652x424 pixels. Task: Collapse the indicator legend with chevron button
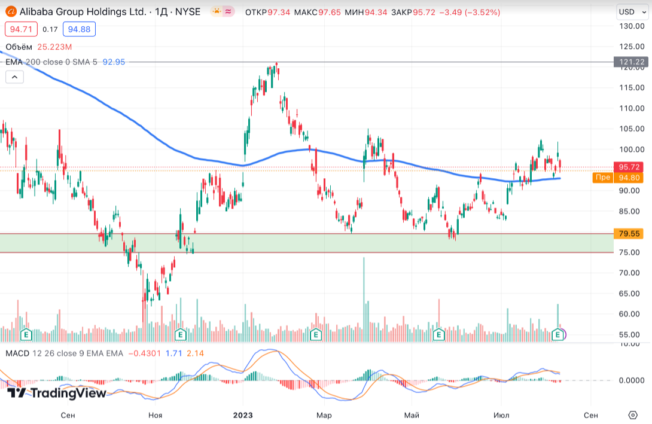pyautogui.click(x=14, y=77)
